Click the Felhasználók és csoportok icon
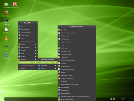 click(59, 33)
